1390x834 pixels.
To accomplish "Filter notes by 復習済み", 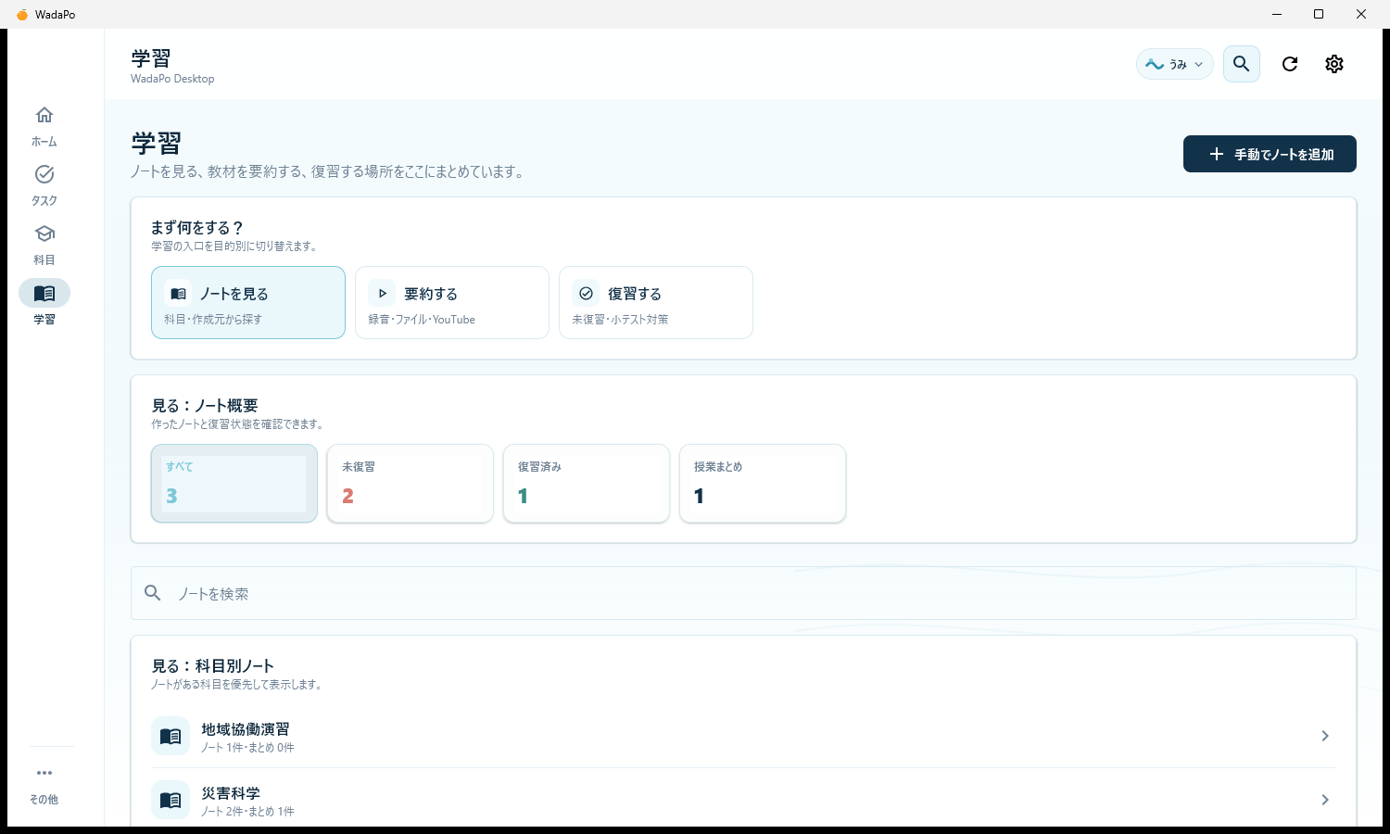I will (x=587, y=484).
